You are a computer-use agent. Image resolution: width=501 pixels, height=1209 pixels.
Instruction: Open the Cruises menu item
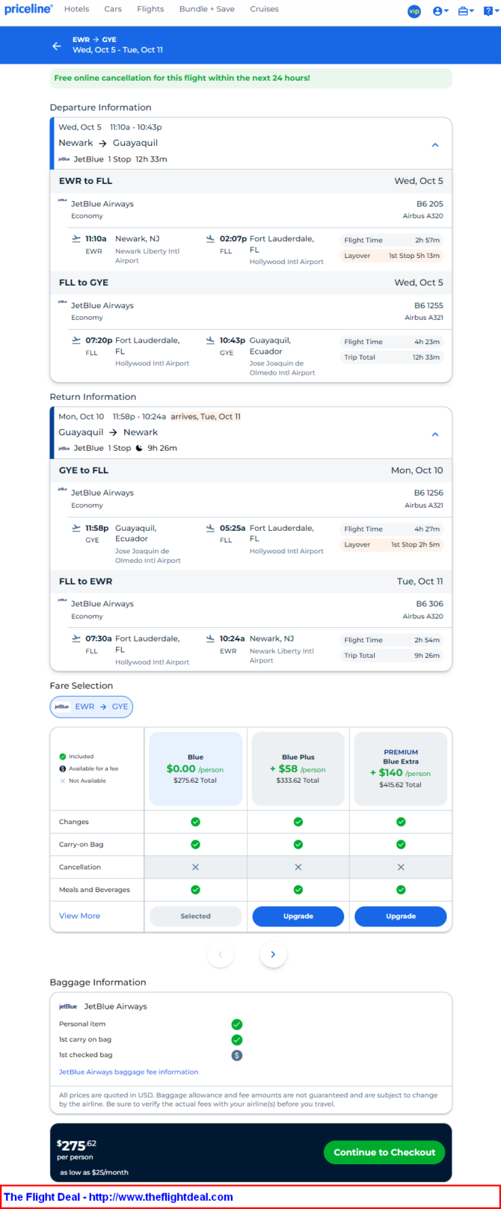(264, 10)
